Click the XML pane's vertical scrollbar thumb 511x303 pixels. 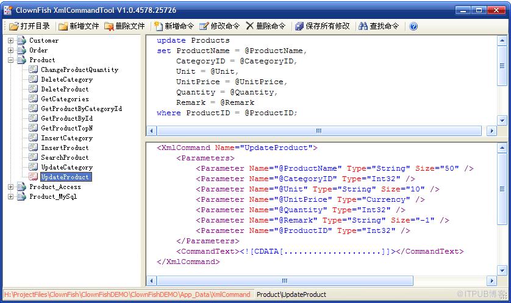click(502, 189)
